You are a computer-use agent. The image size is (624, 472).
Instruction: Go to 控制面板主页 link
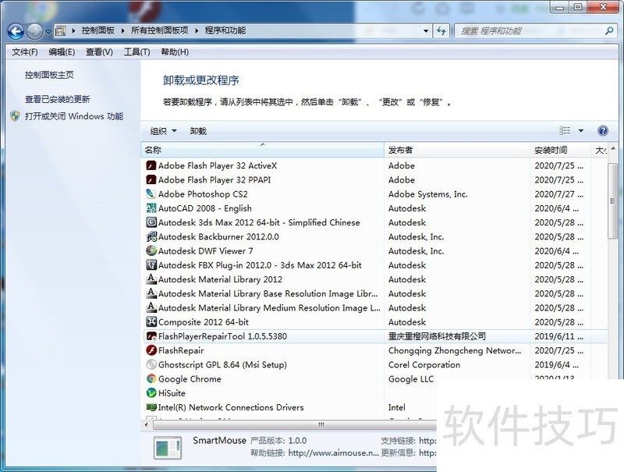pyautogui.click(x=49, y=75)
